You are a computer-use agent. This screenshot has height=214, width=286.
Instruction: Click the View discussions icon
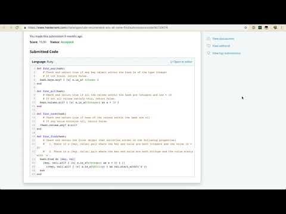(209, 39)
